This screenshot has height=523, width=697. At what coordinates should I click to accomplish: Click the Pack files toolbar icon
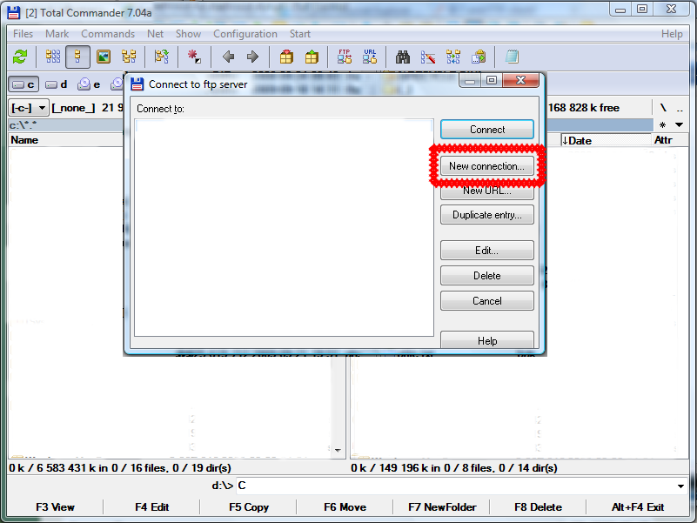(286, 57)
